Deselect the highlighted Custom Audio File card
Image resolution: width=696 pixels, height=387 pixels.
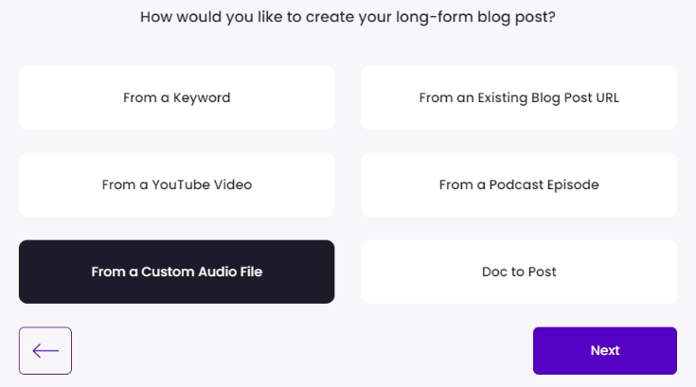point(176,272)
